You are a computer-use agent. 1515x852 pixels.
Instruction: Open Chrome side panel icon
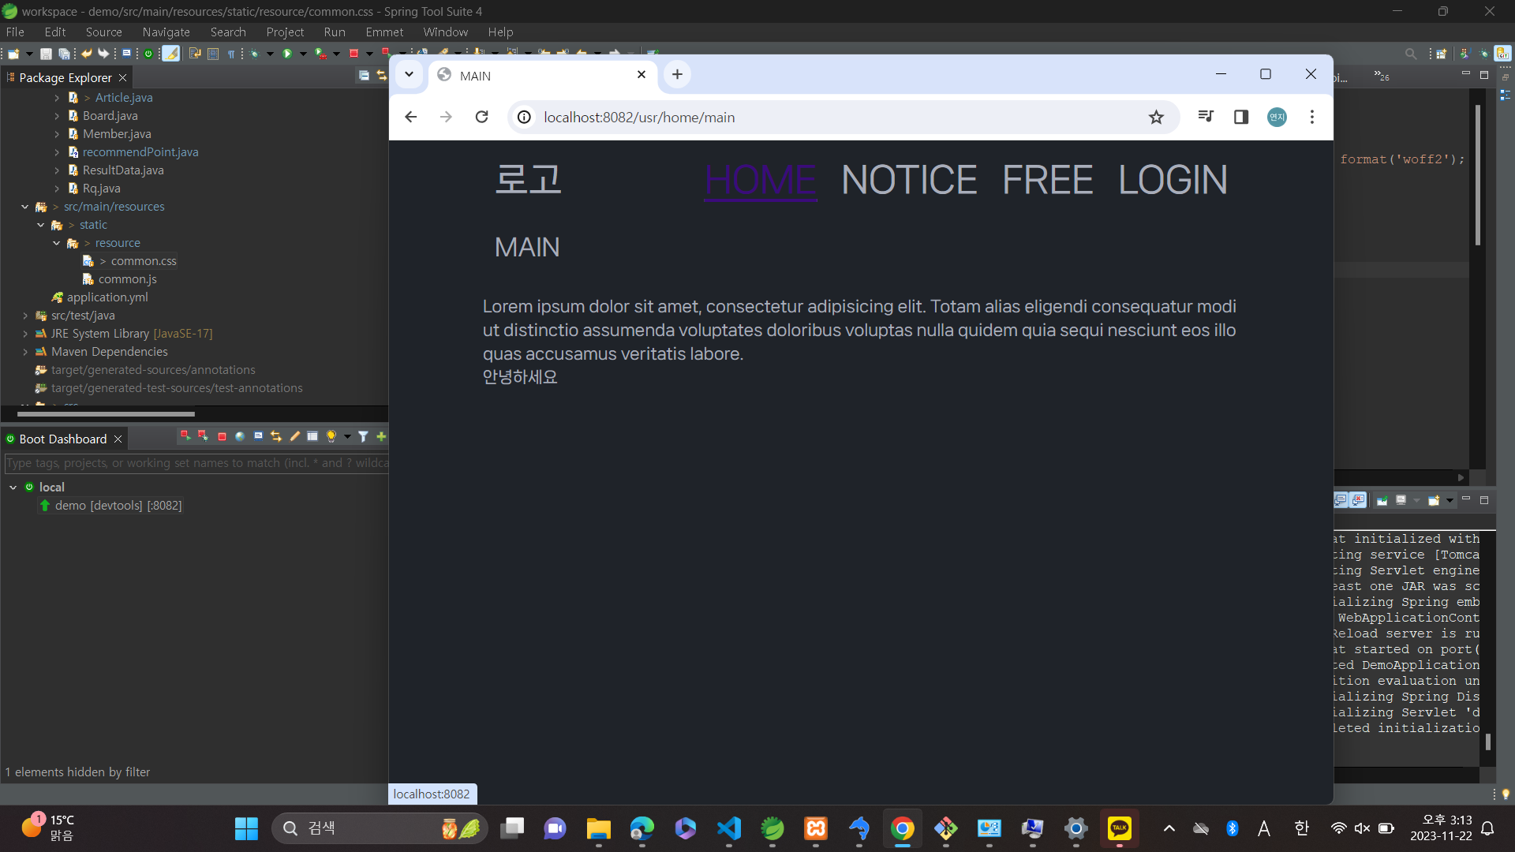click(x=1240, y=117)
